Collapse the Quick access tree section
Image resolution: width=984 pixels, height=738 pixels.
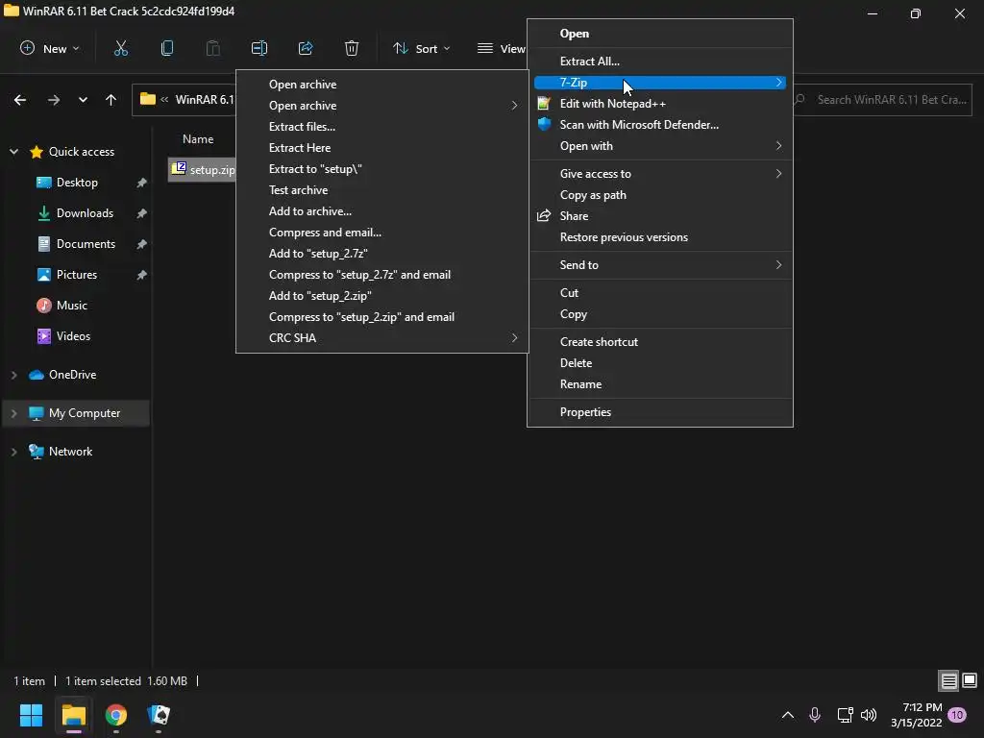coord(13,152)
